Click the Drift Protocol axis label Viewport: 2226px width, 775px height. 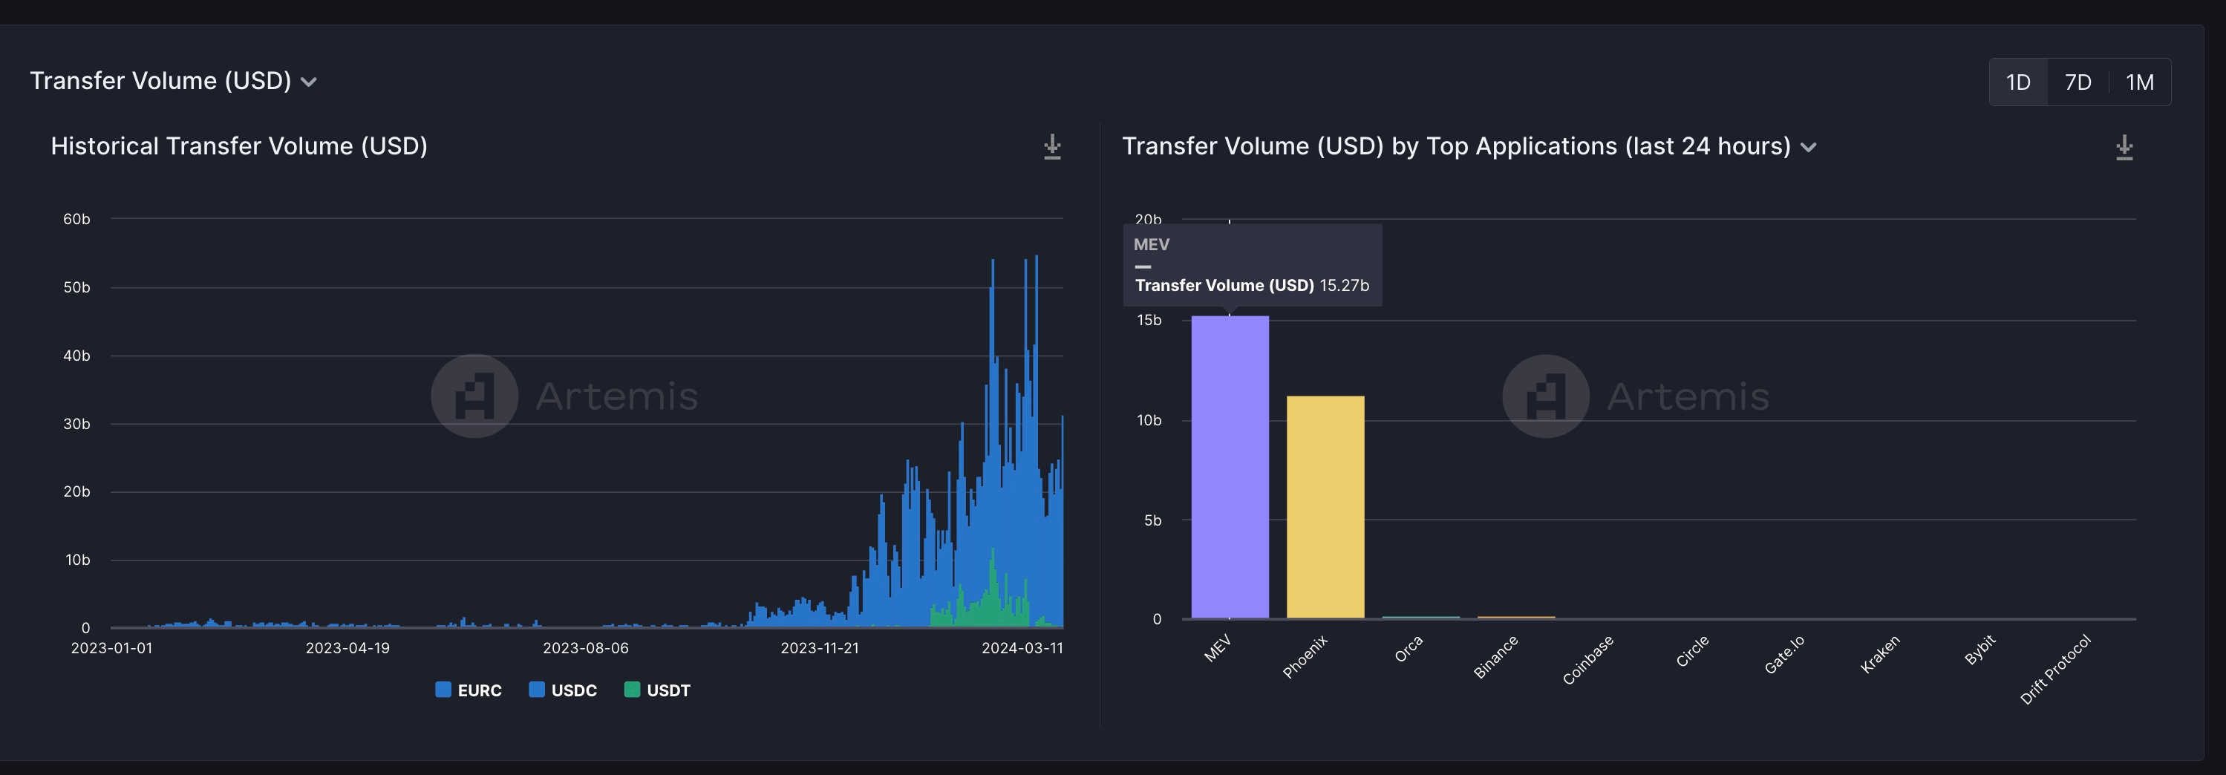[2056, 670]
